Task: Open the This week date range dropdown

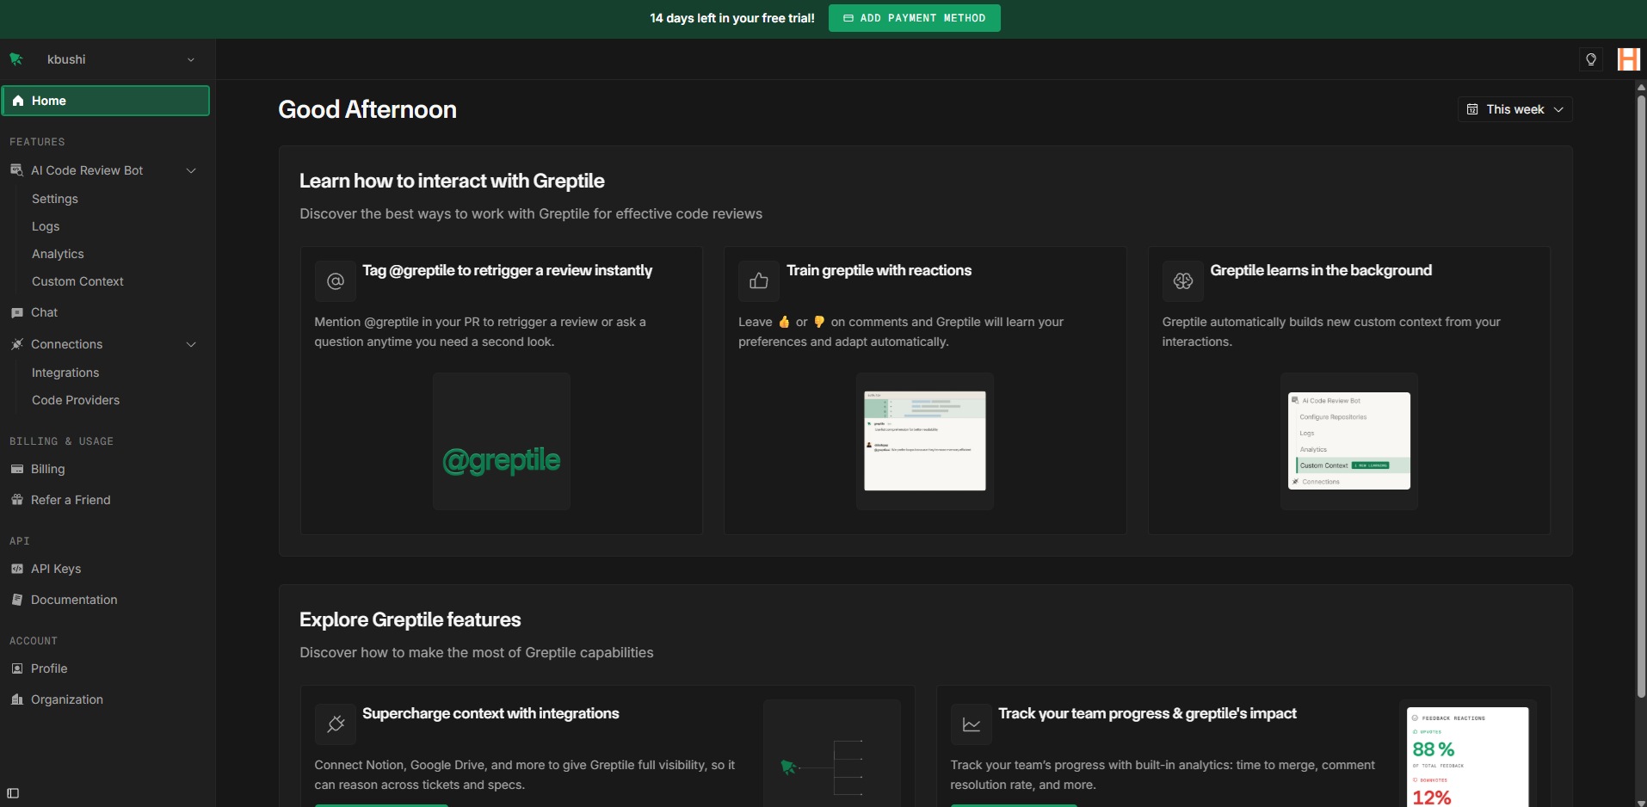Action: point(1515,109)
